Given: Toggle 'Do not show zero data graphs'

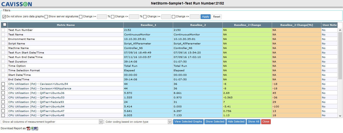Looking at the screenshot, I should (x=4, y=17).
